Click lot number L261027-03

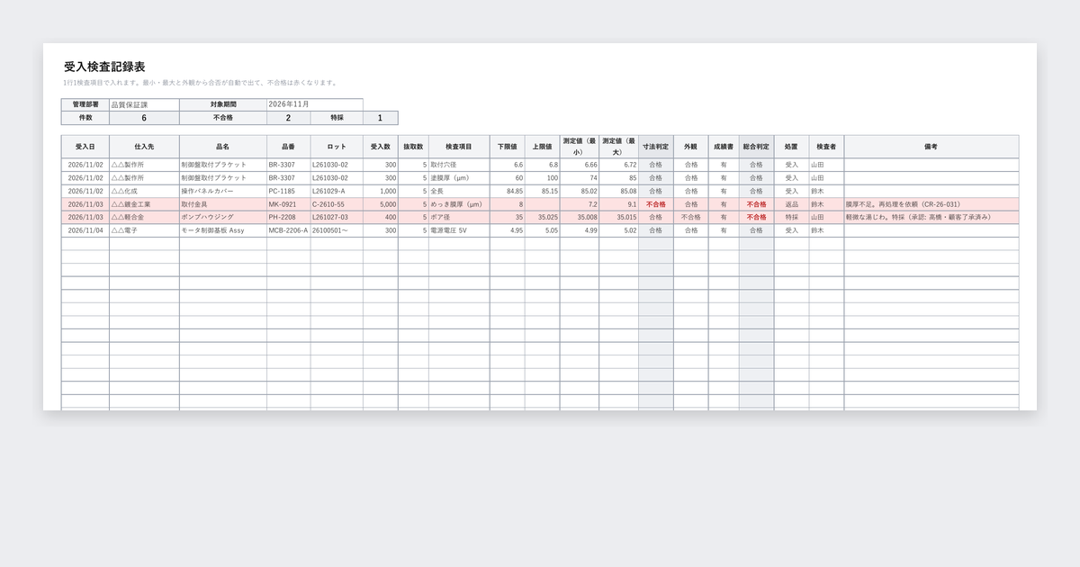tap(337, 217)
